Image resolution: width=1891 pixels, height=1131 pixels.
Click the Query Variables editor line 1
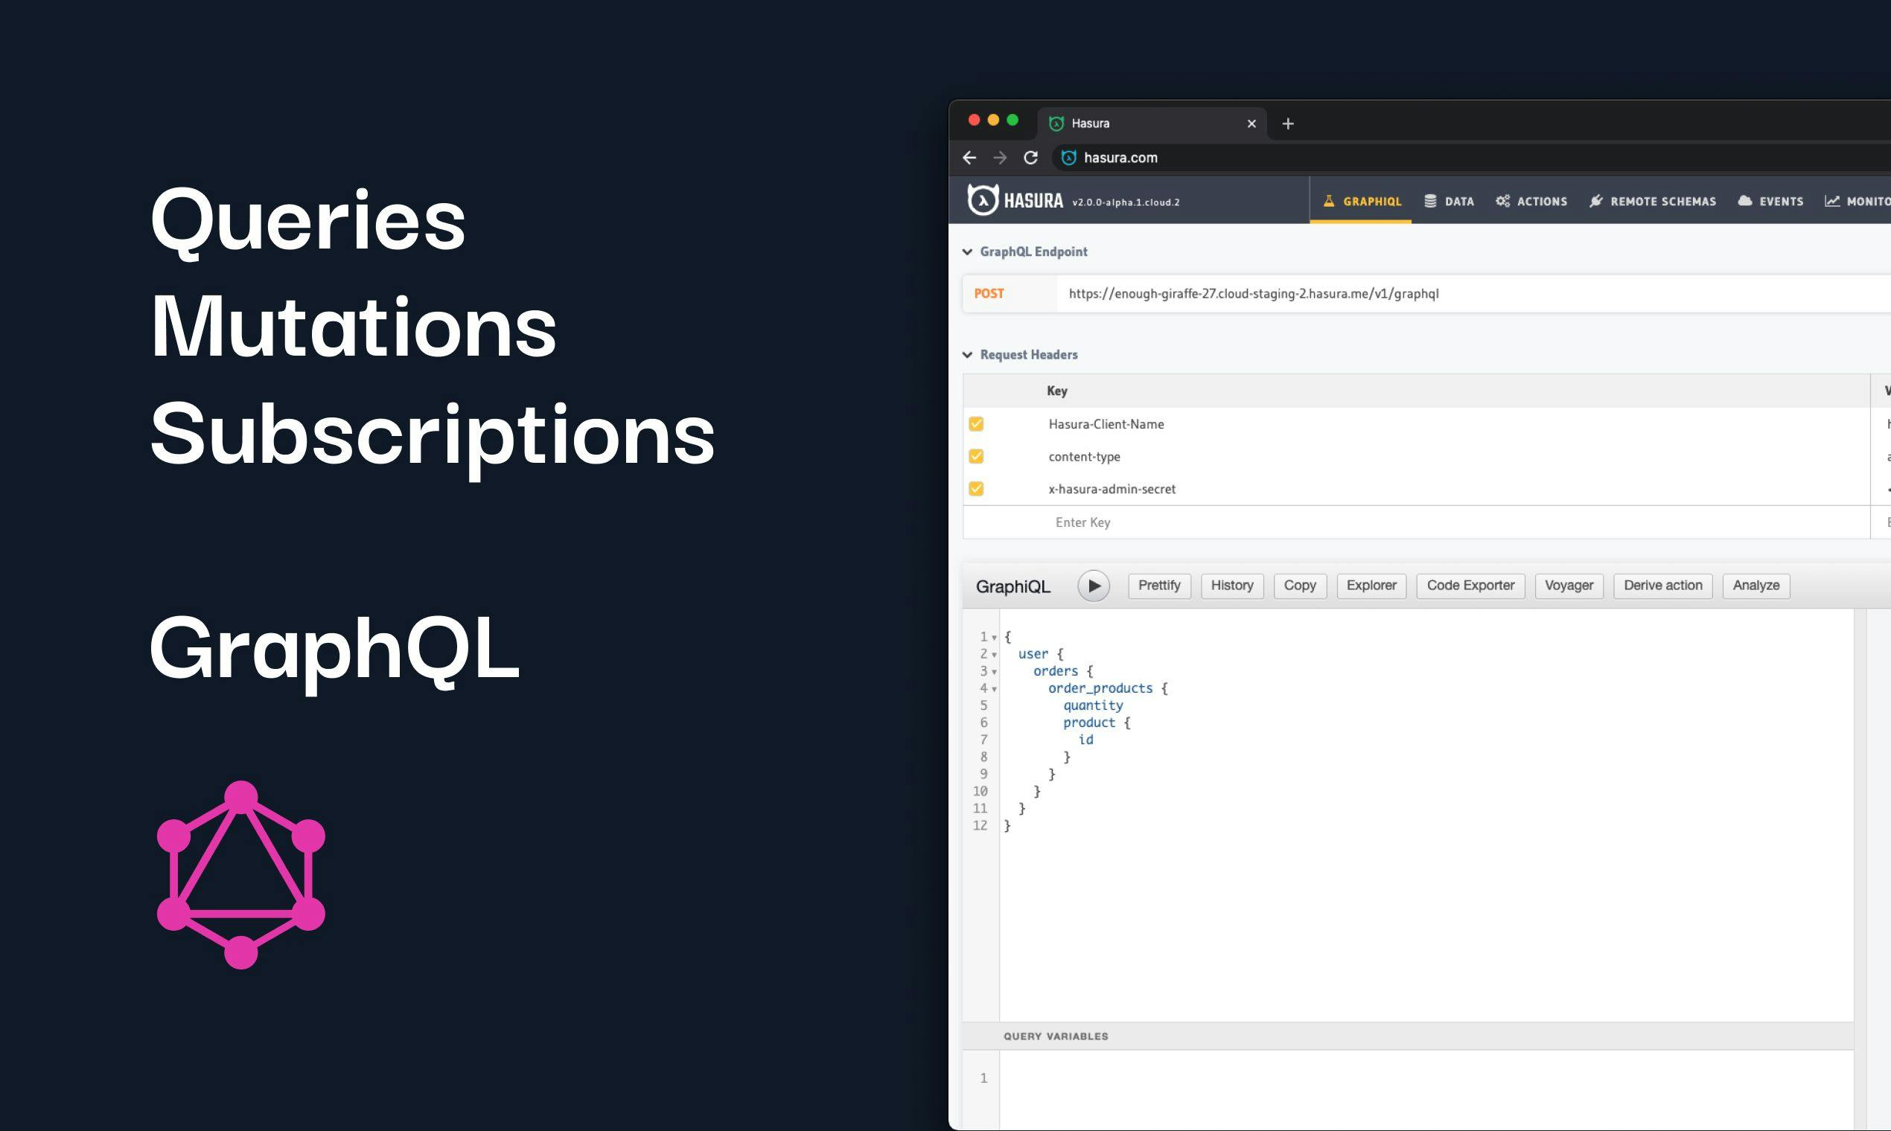pyautogui.click(x=1426, y=1077)
